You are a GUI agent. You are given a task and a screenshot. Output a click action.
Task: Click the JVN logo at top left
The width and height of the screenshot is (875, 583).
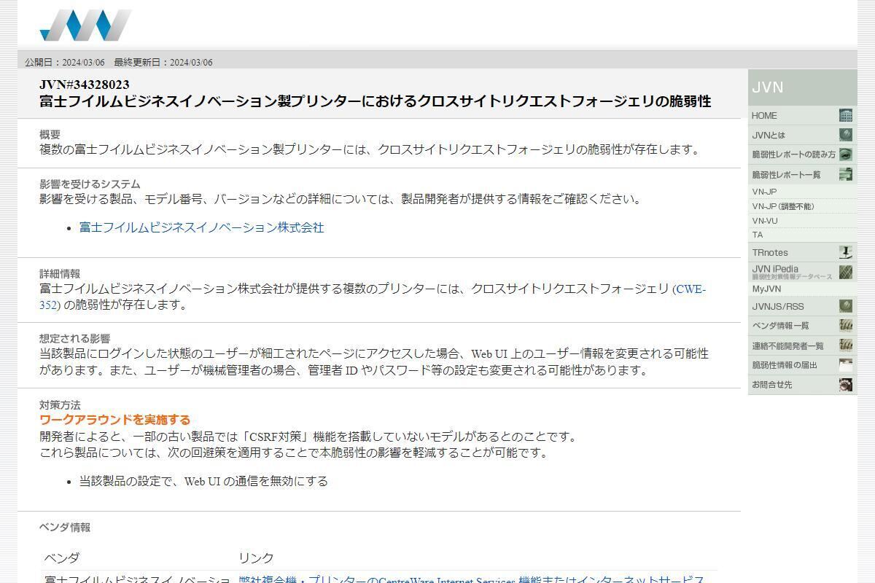coord(85,25)
